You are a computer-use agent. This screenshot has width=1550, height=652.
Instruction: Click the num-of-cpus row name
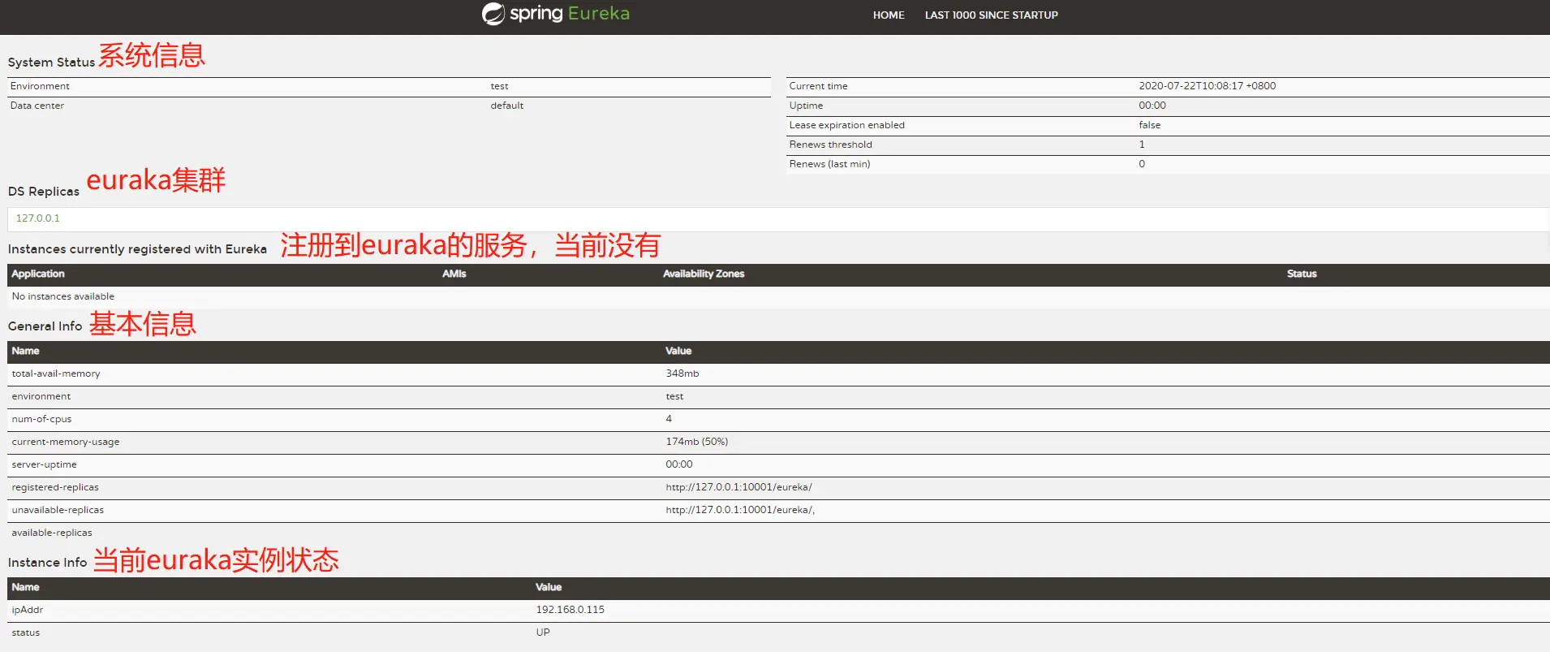[41, 420]
